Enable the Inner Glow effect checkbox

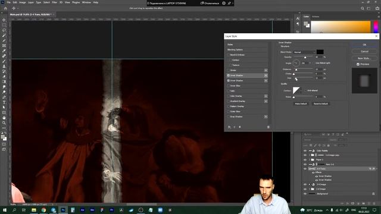pyautogui.click(x=229, y=86)
